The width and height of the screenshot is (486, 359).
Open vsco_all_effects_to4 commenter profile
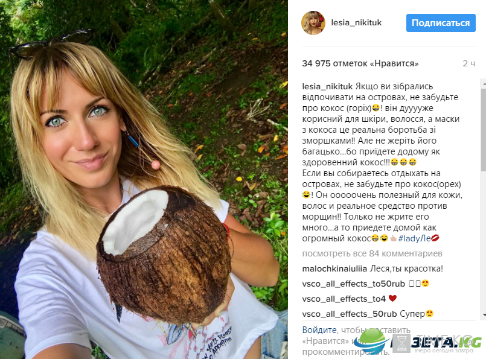[344, 299]
